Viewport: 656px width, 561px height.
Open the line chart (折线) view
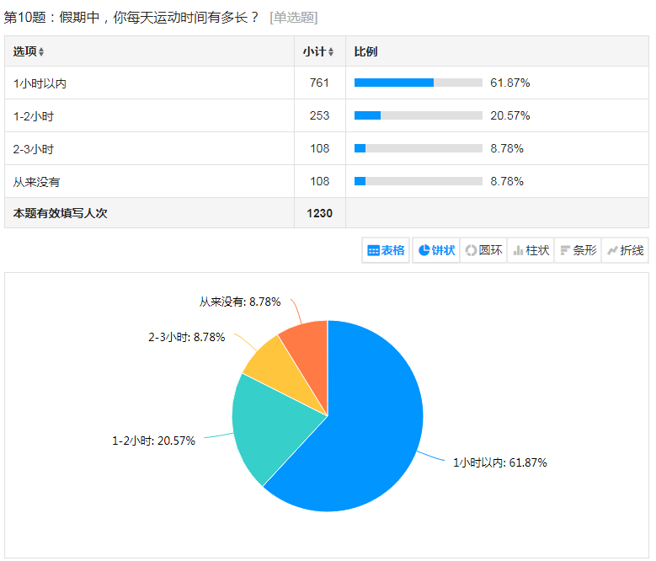coord(625,250)
